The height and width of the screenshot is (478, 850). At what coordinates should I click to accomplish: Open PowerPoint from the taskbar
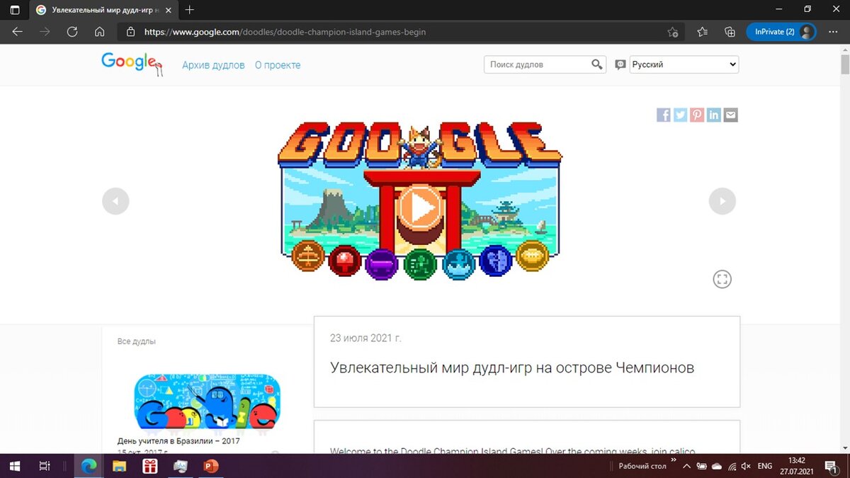[x=211, y=466]
